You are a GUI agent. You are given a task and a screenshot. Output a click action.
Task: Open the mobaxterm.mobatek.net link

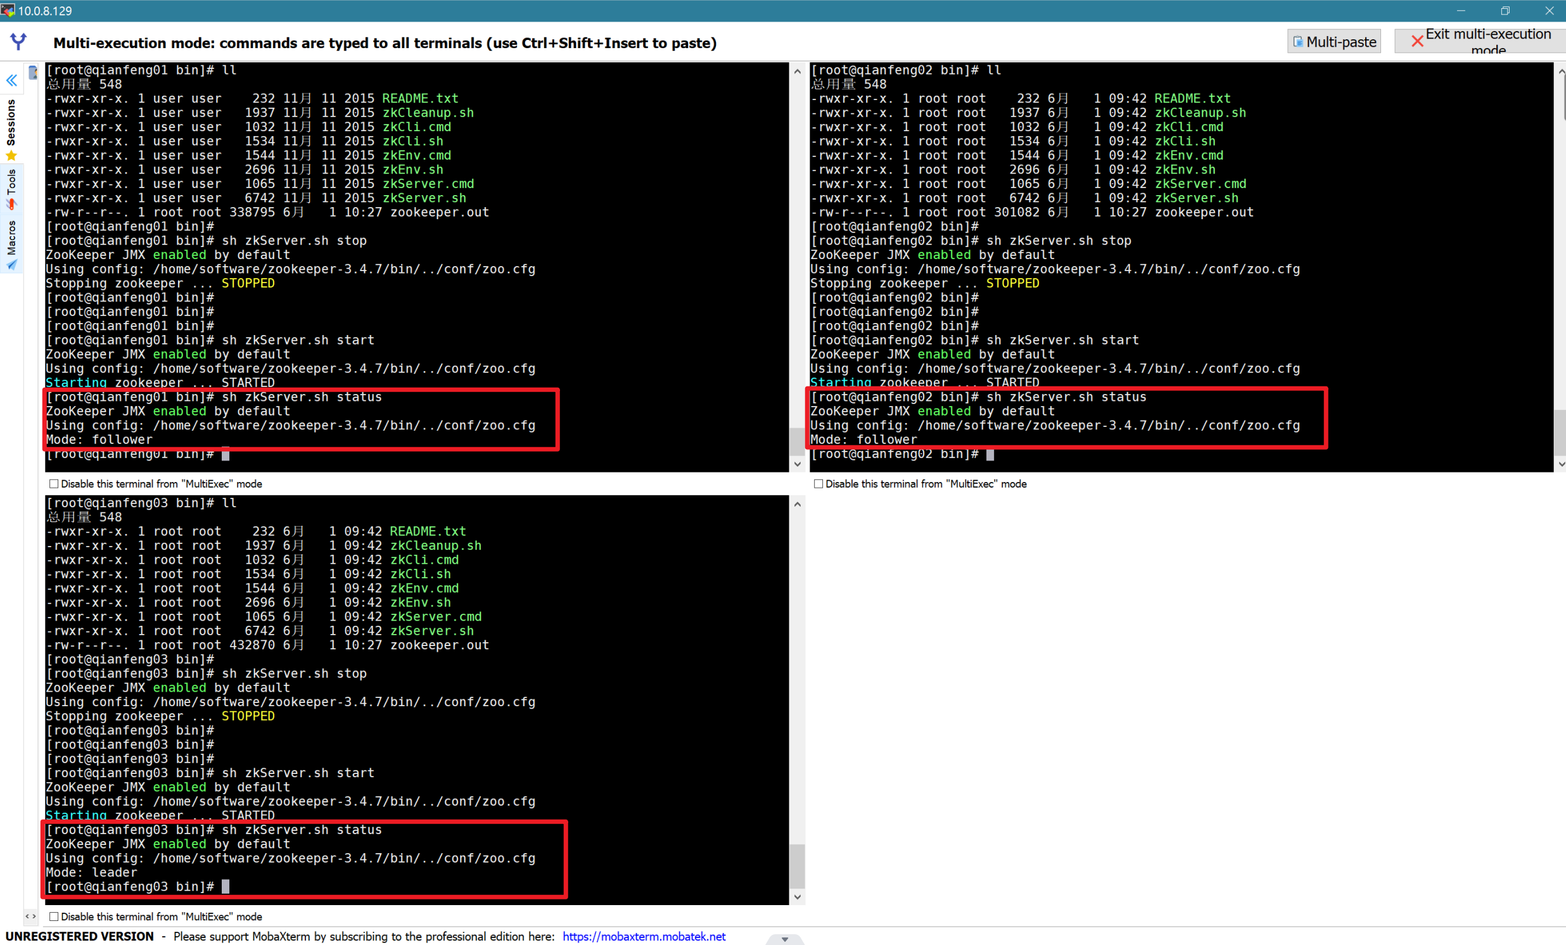644,936
